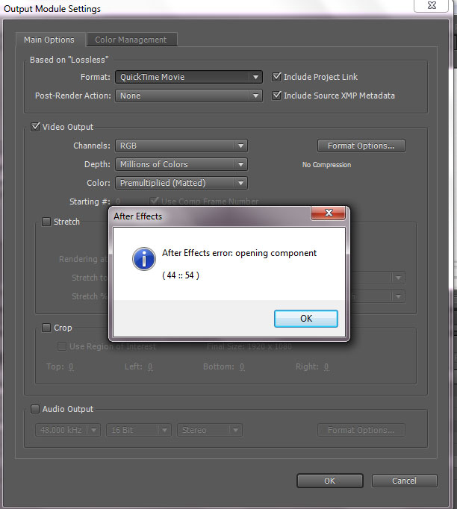Open the Format dropdown showing QuickTime Movie

[x=189, y=77]
